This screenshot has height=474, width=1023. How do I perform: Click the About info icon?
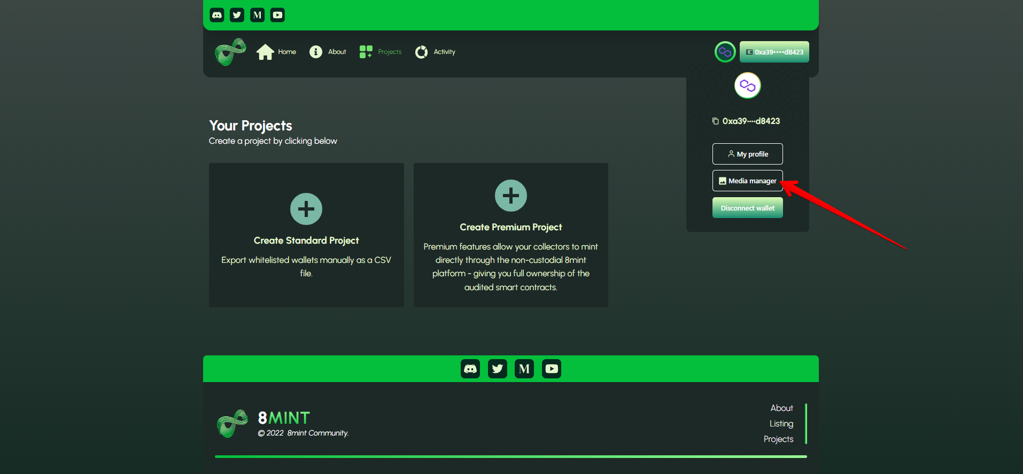(x=316, y=52)
